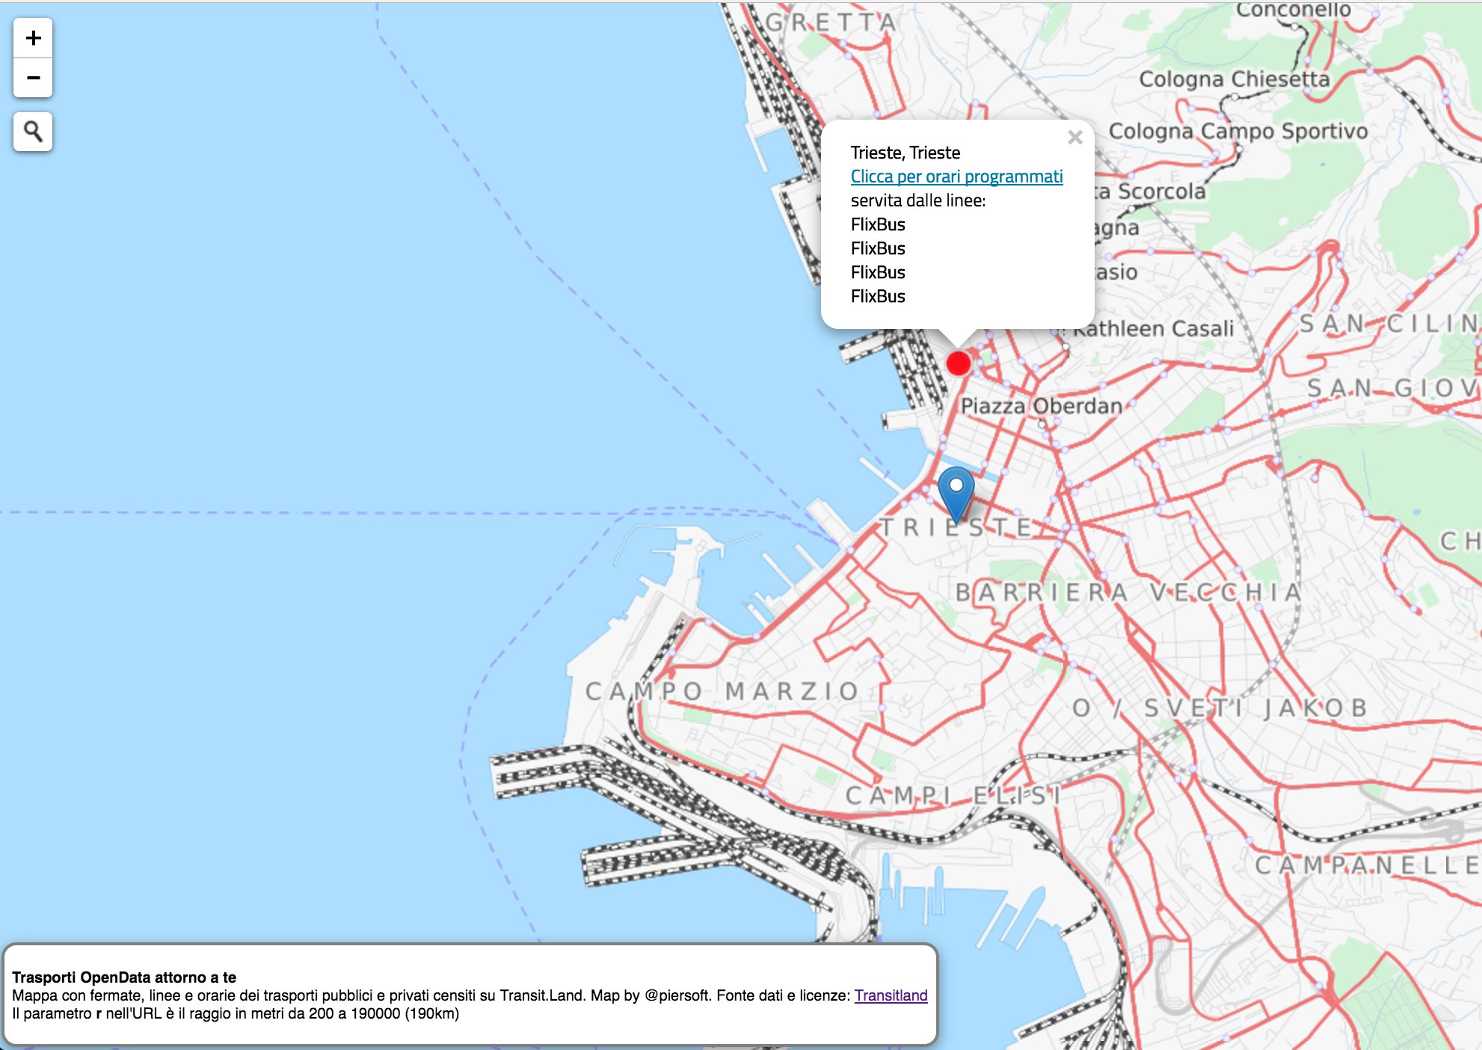
Task: Click the Cologna Chiesetta stop label
Action: (x=1234, y=79)
